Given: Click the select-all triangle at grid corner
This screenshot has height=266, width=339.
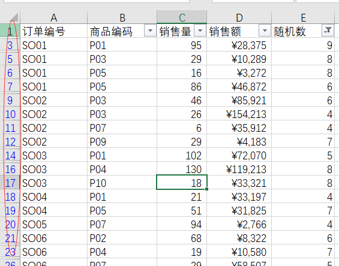Looking at the screenshot, I should coord(14,17).
